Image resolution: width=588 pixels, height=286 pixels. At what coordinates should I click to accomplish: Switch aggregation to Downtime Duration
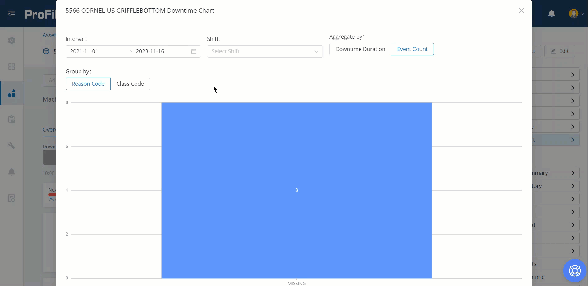[x=360, y=49]
